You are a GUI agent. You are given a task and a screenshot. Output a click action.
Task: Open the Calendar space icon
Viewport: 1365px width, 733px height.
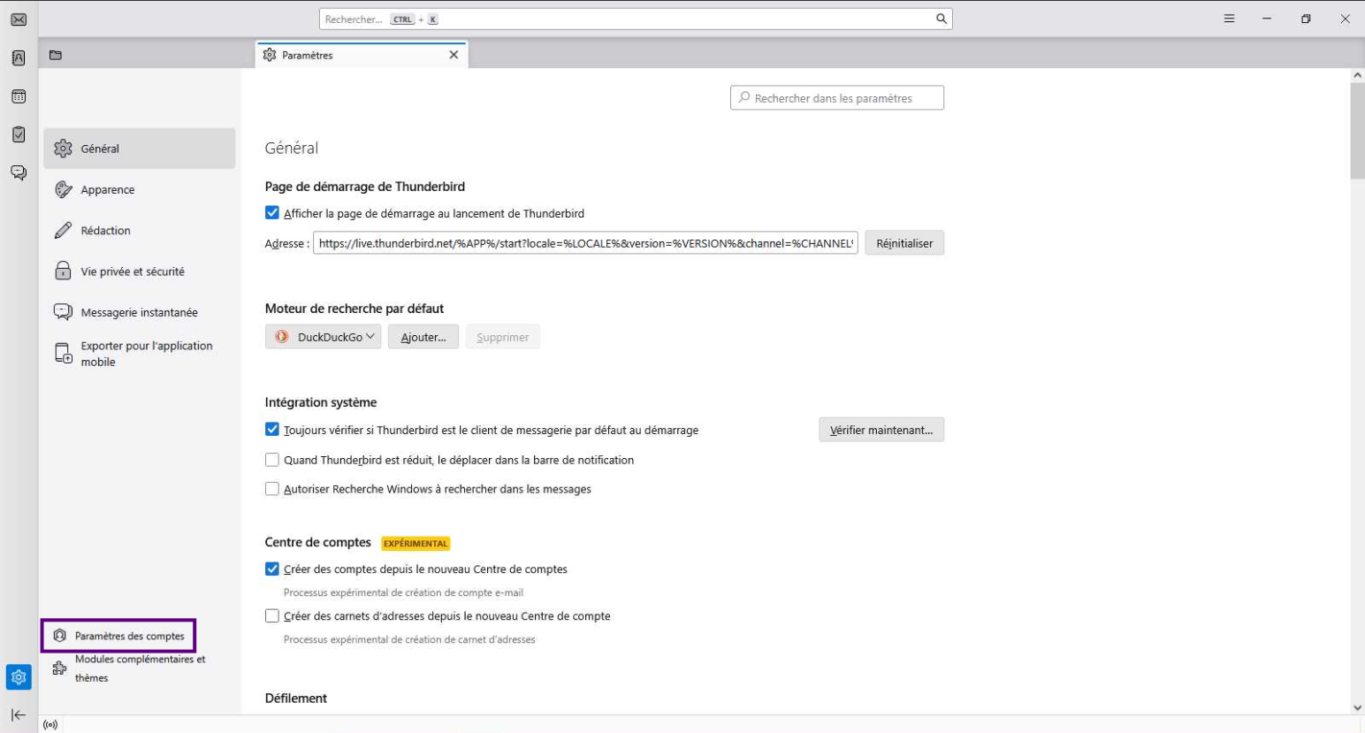coord(19,96)
